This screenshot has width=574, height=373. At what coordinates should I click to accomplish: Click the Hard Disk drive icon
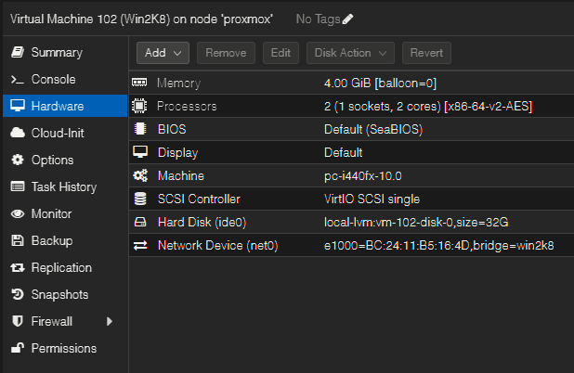click(140, 222)
